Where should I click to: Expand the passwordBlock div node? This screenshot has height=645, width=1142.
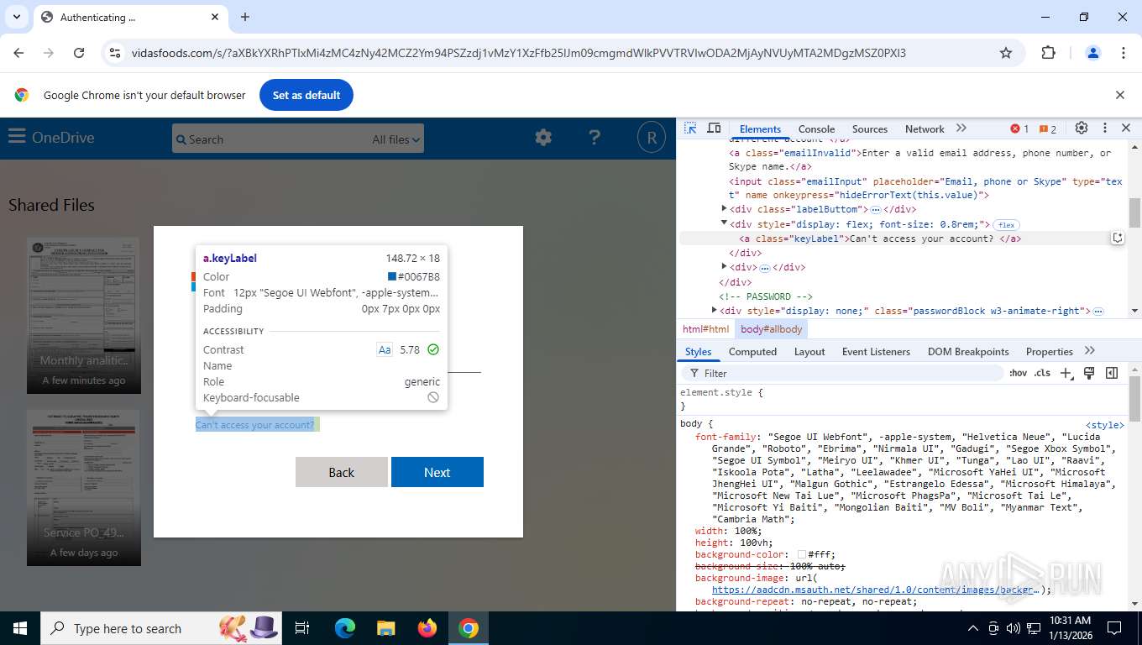713,311
